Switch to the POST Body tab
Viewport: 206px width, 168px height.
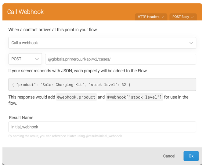(183, 17)
